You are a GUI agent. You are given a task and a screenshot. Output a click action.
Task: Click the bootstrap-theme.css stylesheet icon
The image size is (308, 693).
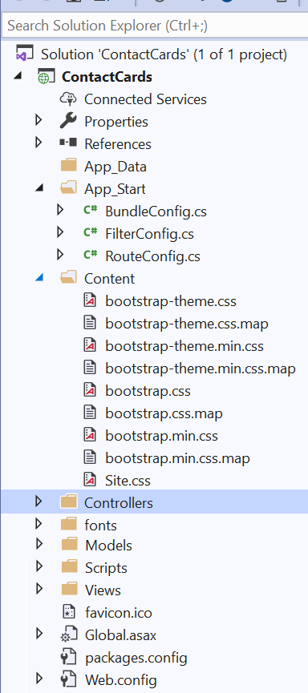pos(90,300)
